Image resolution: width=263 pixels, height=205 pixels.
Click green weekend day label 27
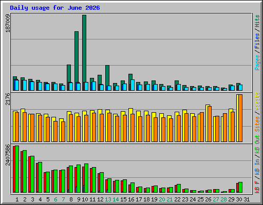point(216,199)
